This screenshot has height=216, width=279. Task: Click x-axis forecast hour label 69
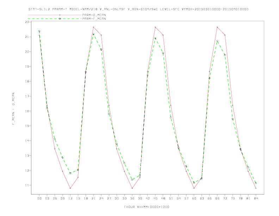coord(217,198)
